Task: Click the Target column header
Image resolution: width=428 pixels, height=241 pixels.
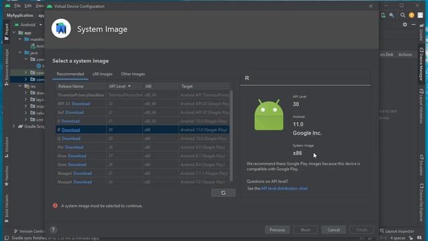Action: tap(204, 86)
